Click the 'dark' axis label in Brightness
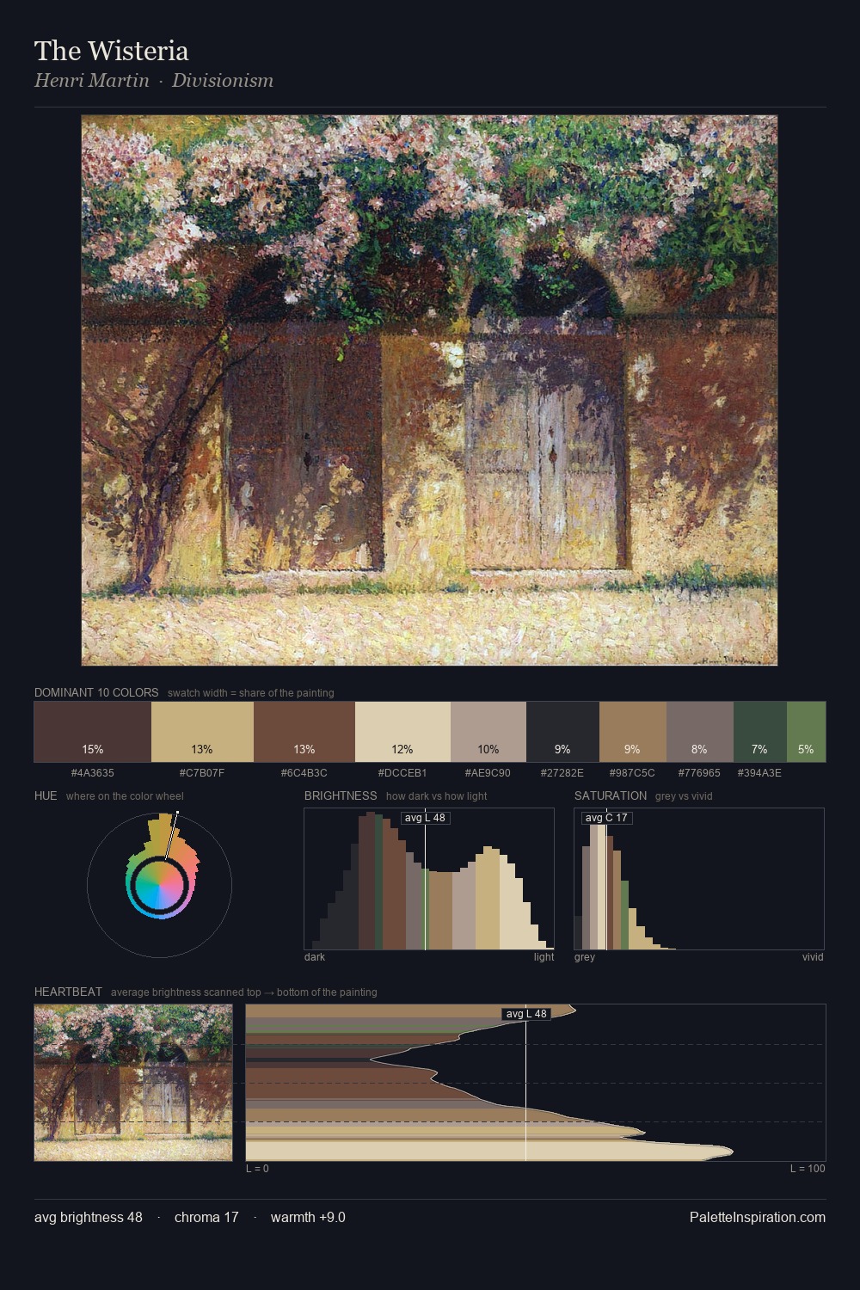Screen dimensions: 860x1290 click(x=315, y=957)
